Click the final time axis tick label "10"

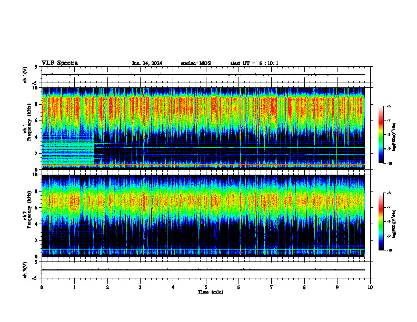[x=370, y=287]
